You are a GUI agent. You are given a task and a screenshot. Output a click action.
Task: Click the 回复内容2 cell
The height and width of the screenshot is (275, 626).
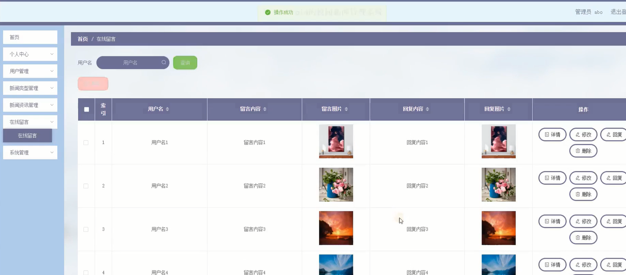(417, 186)
